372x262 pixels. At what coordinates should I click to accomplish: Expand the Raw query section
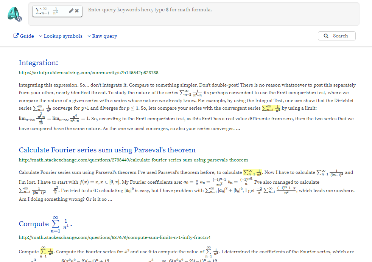coord(102,36)
